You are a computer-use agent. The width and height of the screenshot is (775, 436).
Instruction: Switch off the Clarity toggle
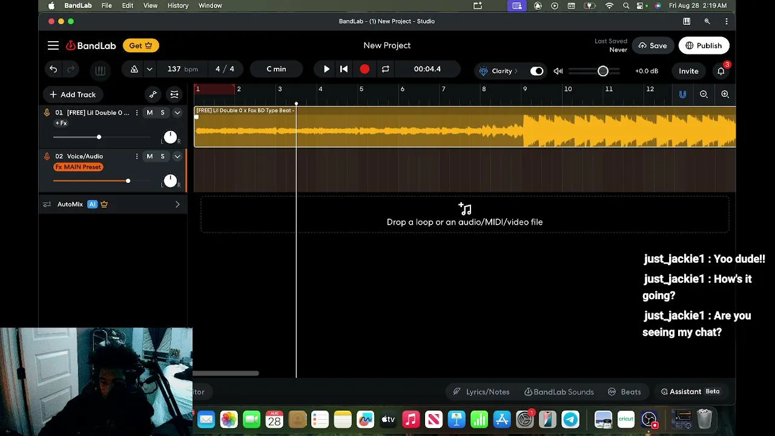coord(536,71)
